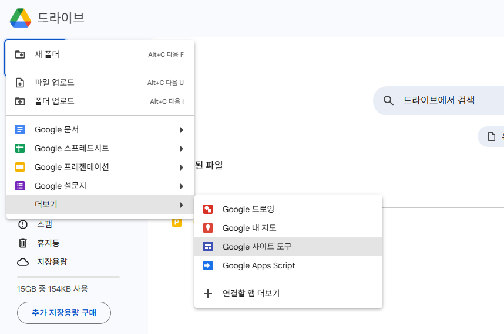
Task: Open the 더보기 menu entry
Action: coord(100,205)
